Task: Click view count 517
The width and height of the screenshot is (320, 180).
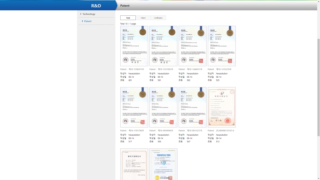Action: pyautogui.click(x=130, y=142)
